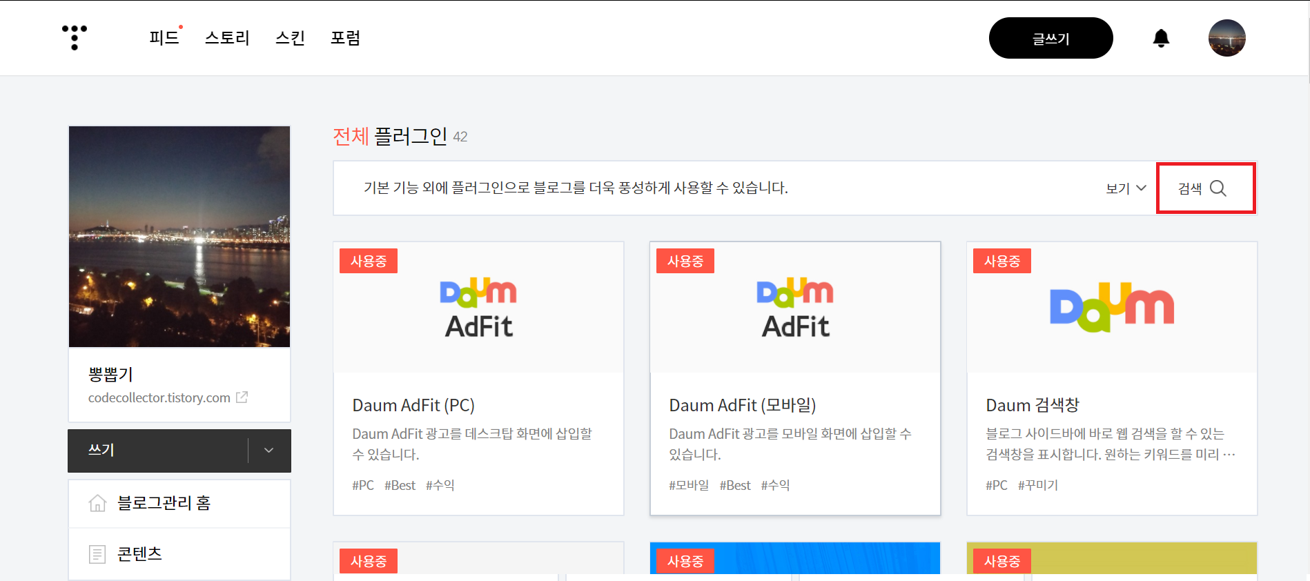Open the profile avatar menu
Viewport: 1310px width, 581px height.
tap(1226, 38)
